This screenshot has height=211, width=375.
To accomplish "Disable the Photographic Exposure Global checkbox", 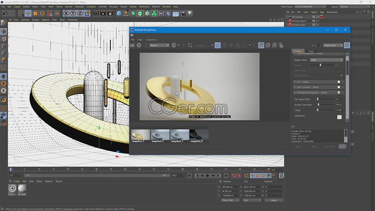I will [x=339, y=92].
